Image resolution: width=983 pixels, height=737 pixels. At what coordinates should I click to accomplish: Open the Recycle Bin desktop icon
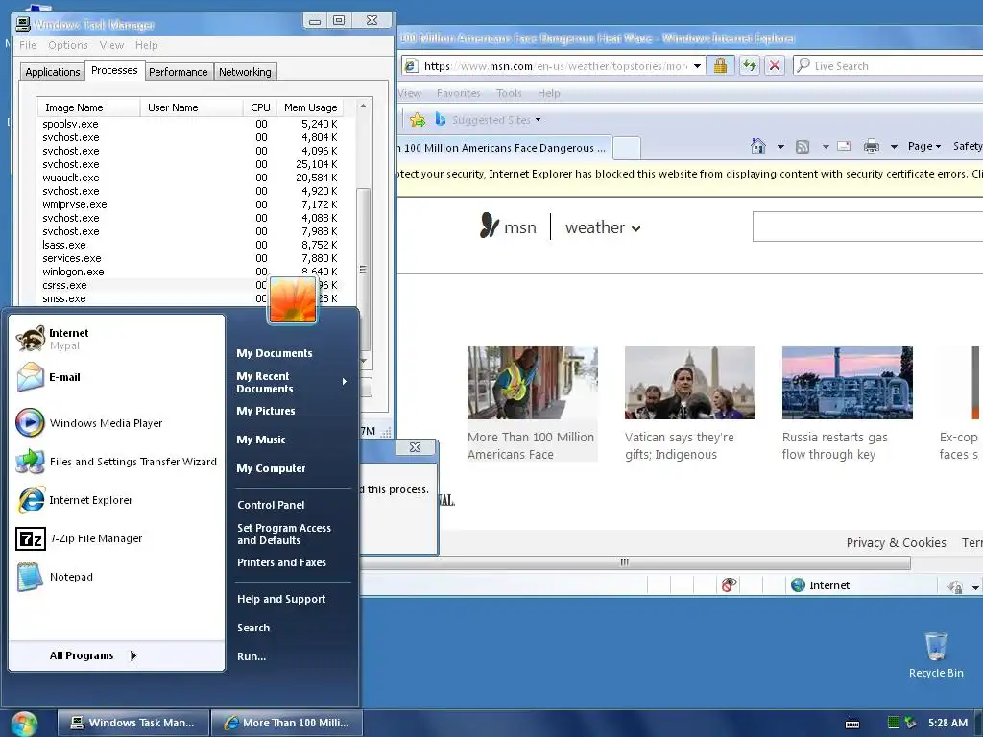(x=936, y=654)
